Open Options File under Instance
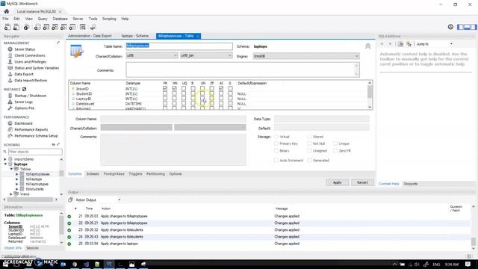Screen dimensions: 478x269 pos(25,108)
